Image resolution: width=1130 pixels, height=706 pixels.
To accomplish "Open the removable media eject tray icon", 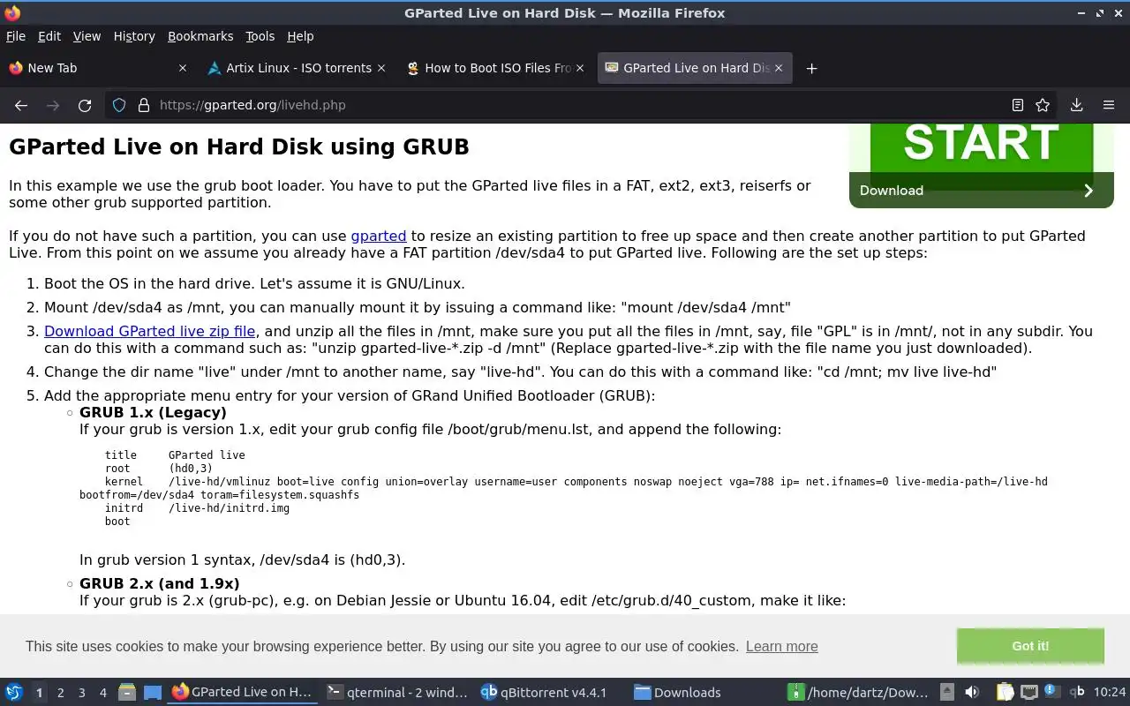I will click(x=946, y=693).
